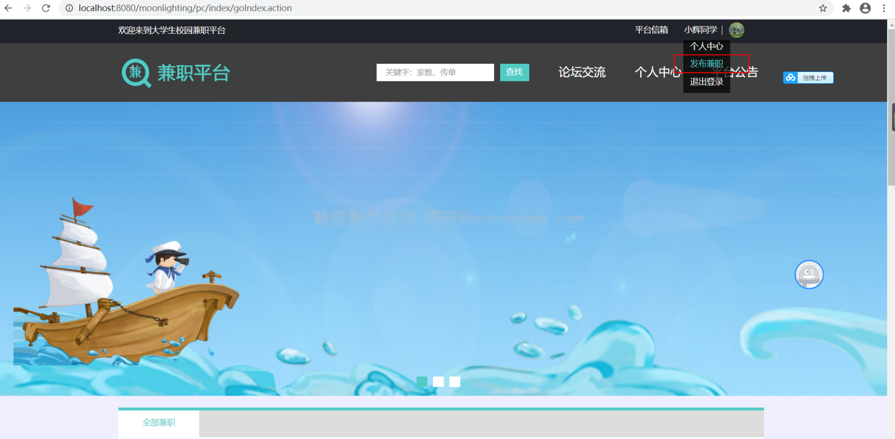895x439 pixels.
Task: Open the browser extensions puzzle icon
Action: (x=846, y=8)
